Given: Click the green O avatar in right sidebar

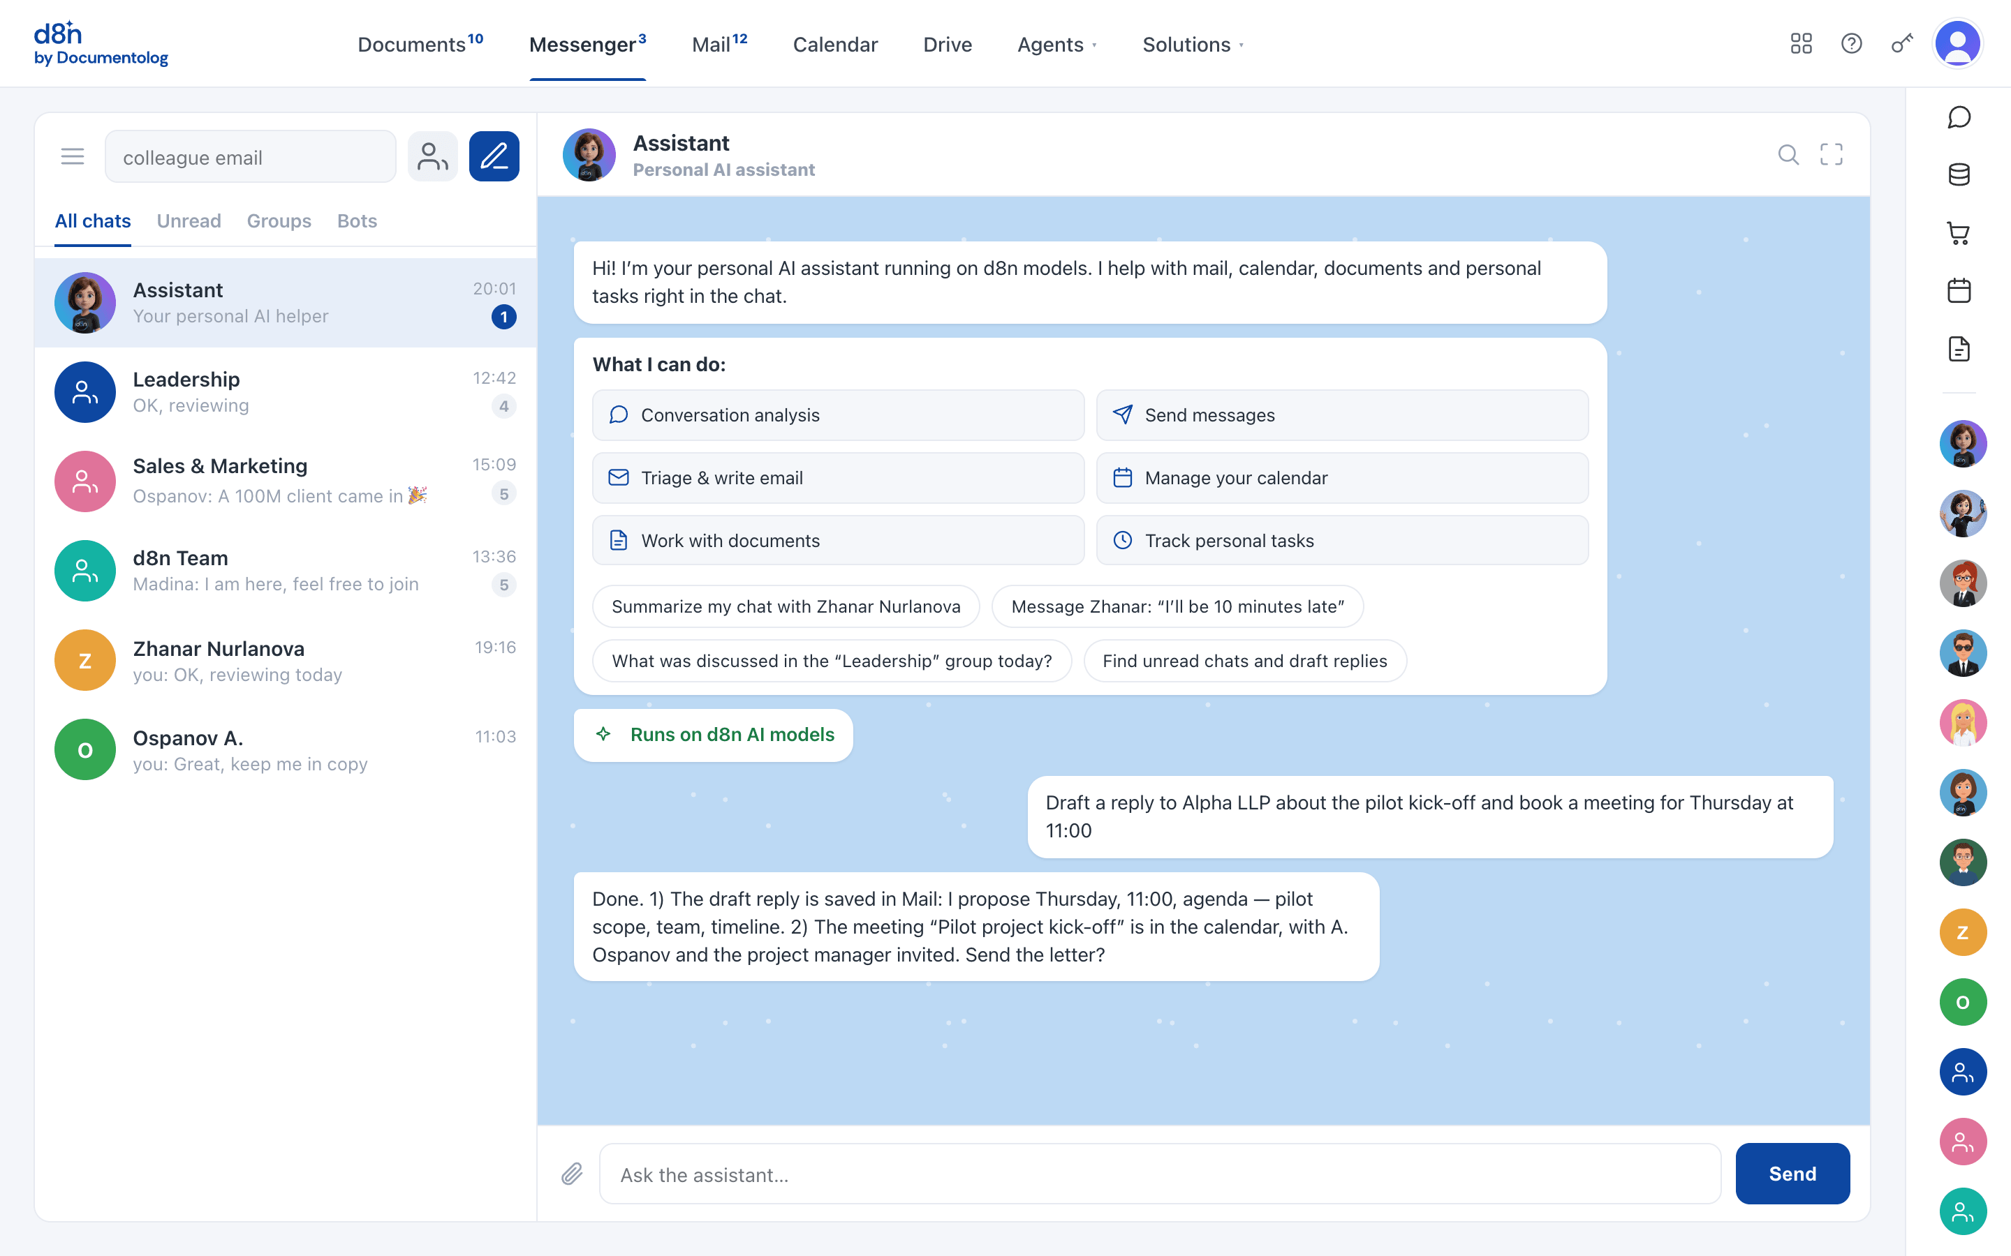Looking at the screenshot, I should click(1963, 1002).
